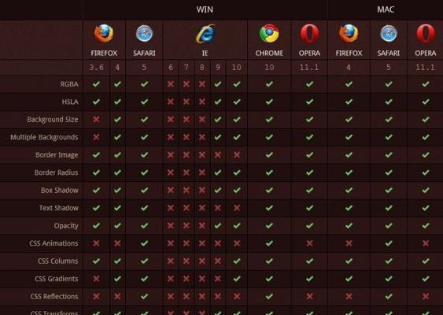Click the OPERA label under MAC
This screenshot has width=443, height=315.
(426, 54)
